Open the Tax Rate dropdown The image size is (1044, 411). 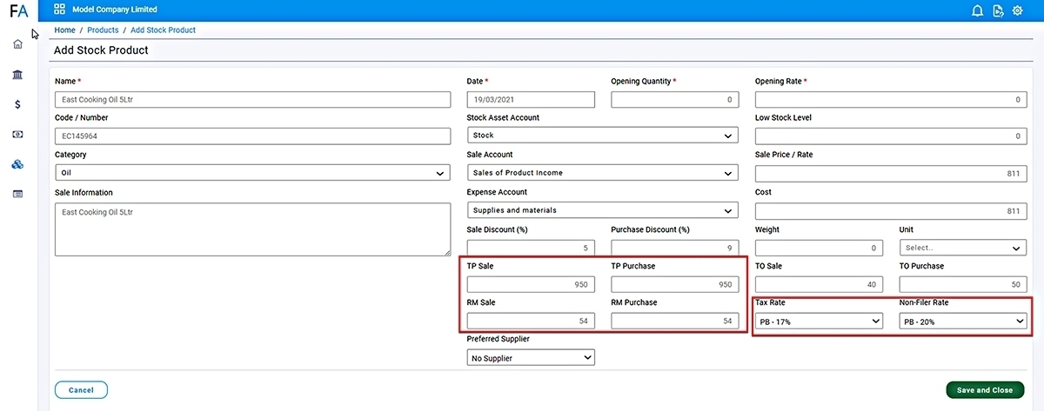coord(819,322)
